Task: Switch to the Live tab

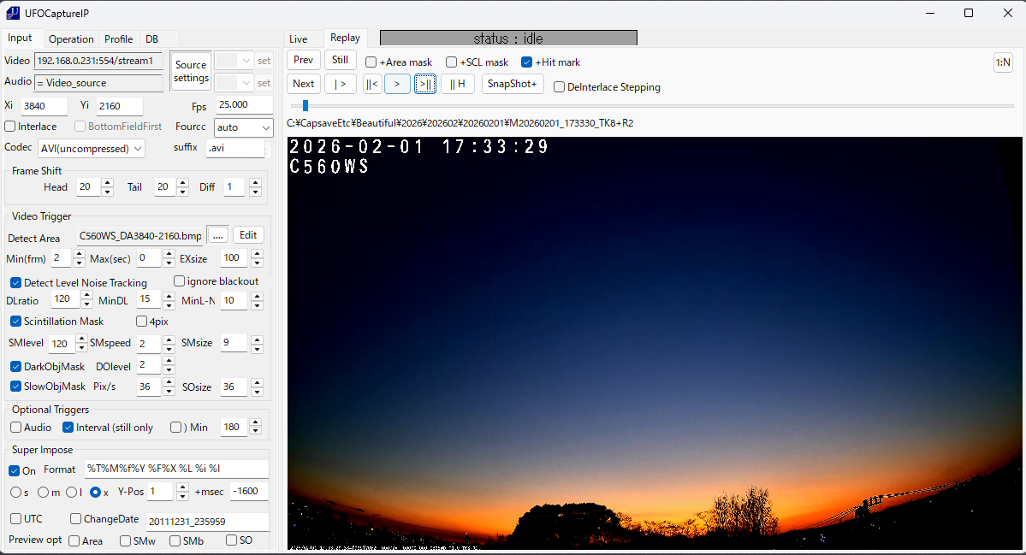Action: (x=298, y=38)
